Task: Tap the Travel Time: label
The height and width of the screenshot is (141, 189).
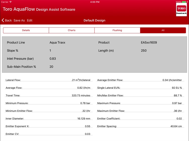Action: (13, 96)
